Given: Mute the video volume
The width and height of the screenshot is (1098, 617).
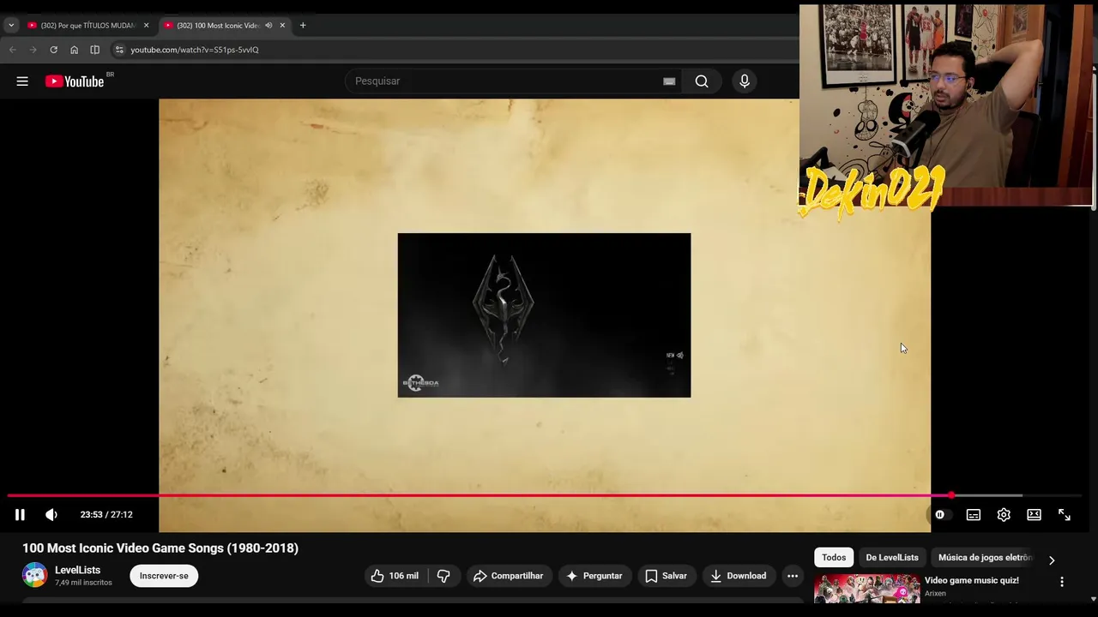Looking at the screenshot, I should (51, 515).
